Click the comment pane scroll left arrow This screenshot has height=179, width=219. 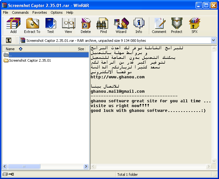tap(93, 166)
